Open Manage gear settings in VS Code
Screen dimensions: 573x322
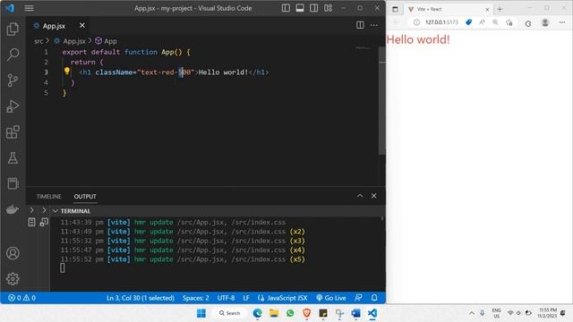(x=13, y=278)
